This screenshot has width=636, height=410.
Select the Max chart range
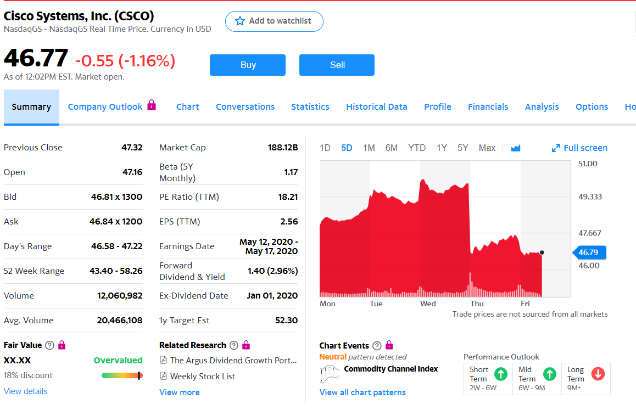(x=487, y=148)
